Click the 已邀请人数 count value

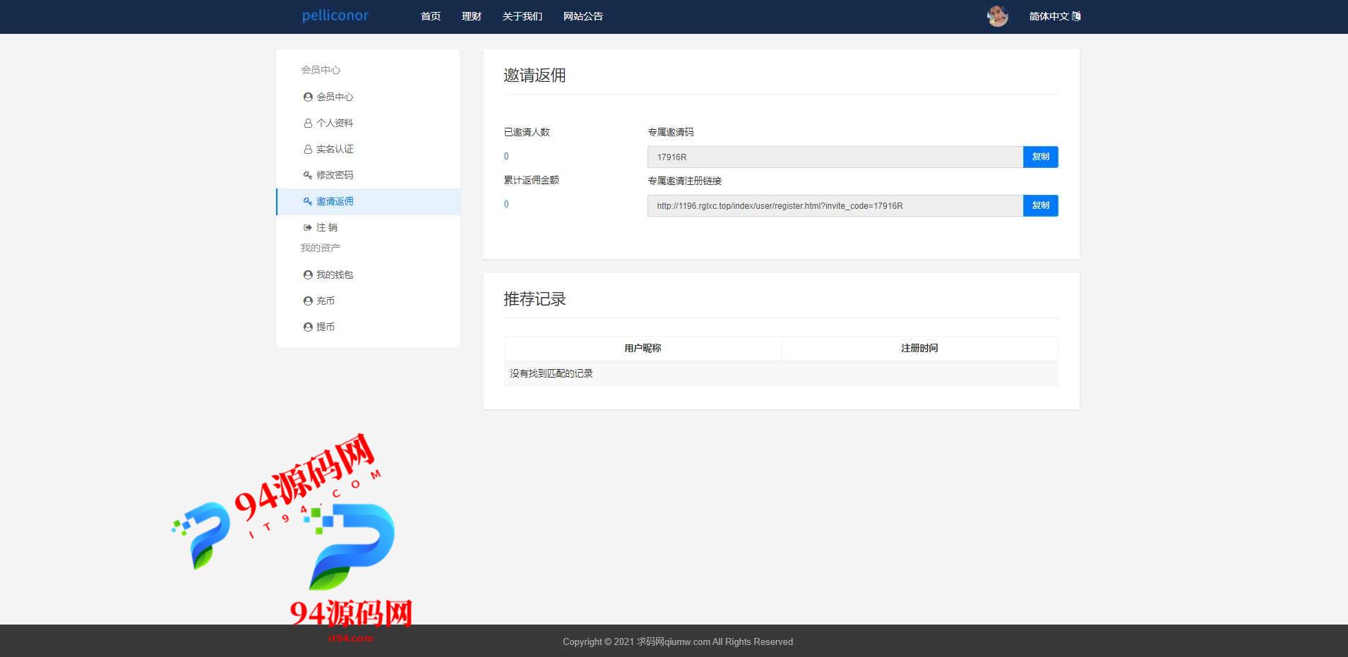pyautogui.click(x=506, y=156)
